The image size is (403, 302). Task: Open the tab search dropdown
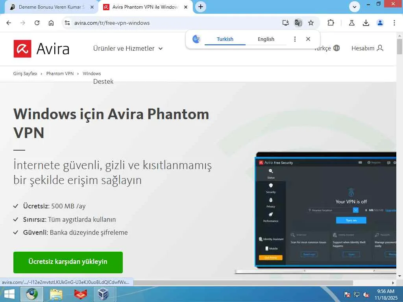point(355,7)
